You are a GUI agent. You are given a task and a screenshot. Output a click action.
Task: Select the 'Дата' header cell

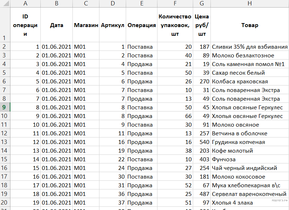[57, 25]
